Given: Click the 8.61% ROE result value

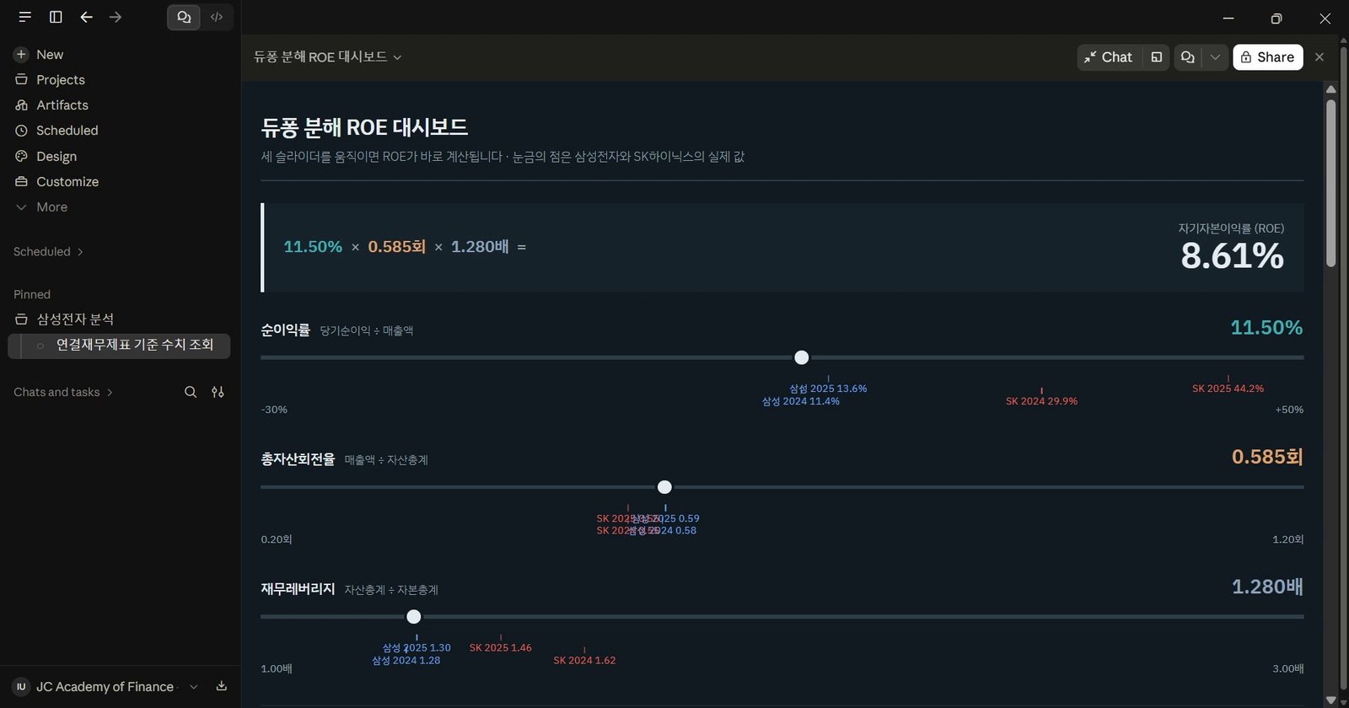Looking at the screenshot, I should [x=1232, y=256].
